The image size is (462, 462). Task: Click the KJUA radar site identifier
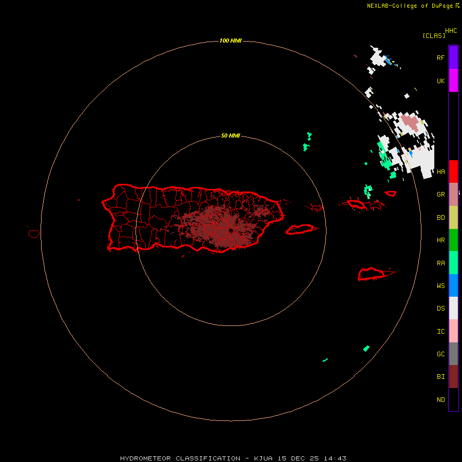(263, 458)
